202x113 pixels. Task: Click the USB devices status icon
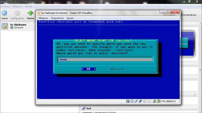tap(136, 101)
